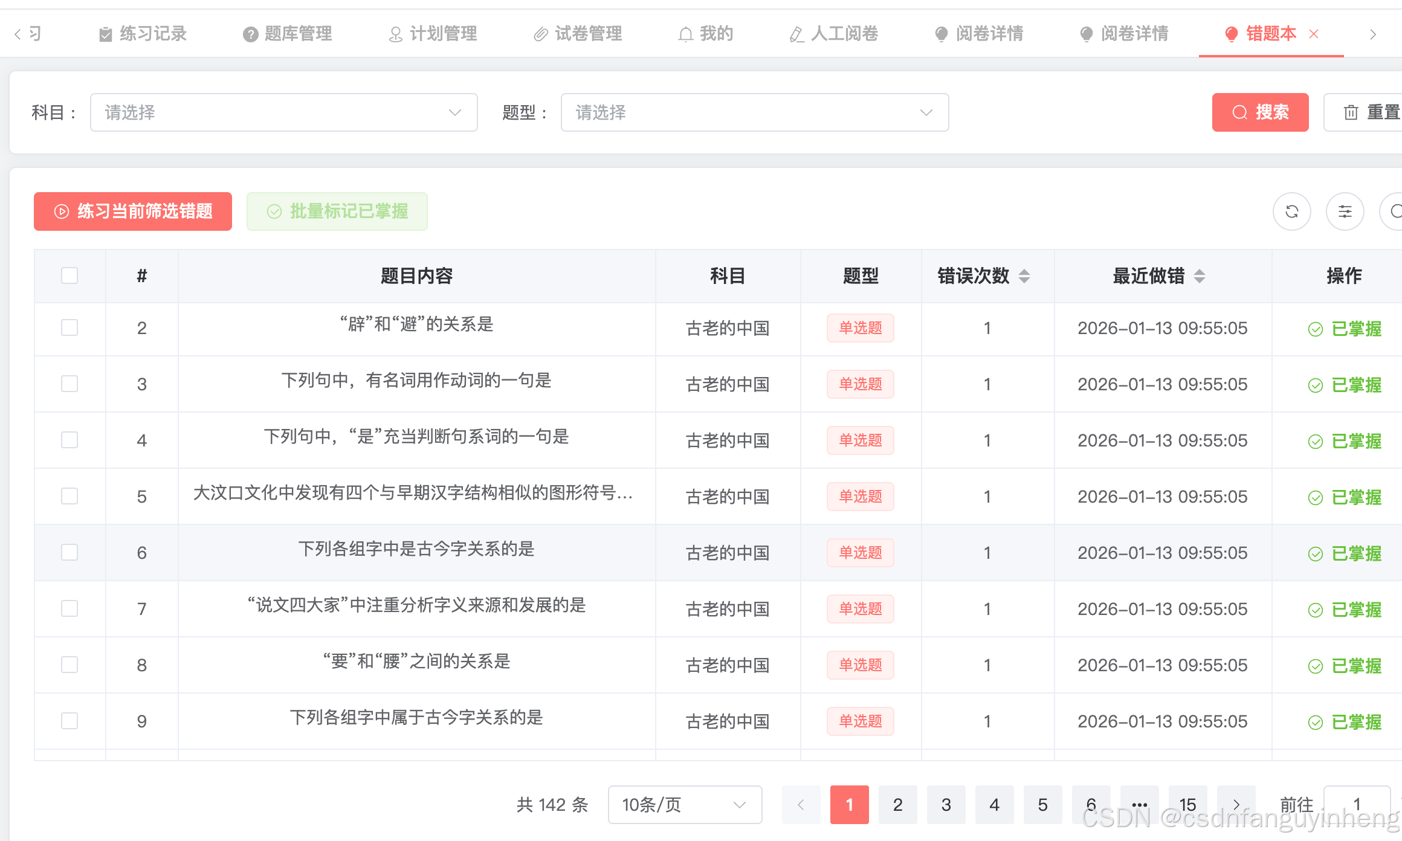The width and height of the screenshot is (1402, 841).
Task: Toggle the select-all header checkbox
Action: pos(69,275)
